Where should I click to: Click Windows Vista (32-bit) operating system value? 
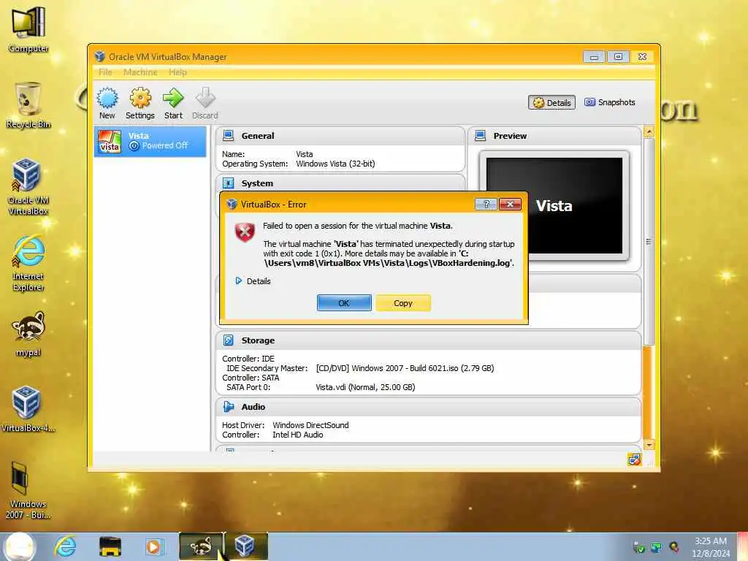pos(335,164)
